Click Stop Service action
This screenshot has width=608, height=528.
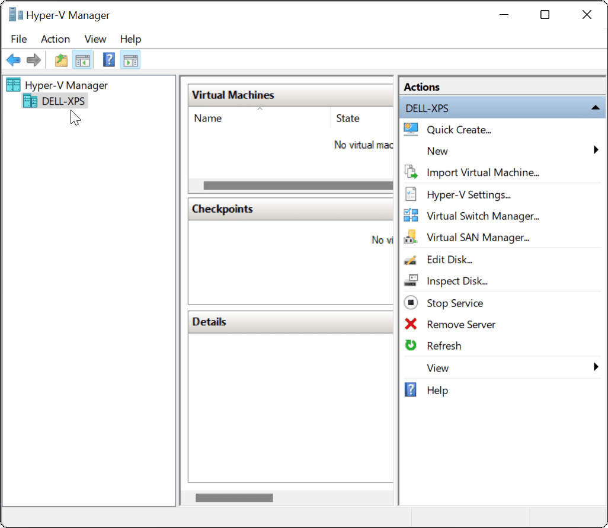click(x=455, y=303)
